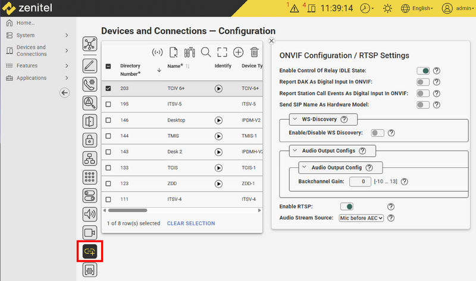
Task: Uncheck the row 203 TCIV 6+ checkbox
Action: (108, 88)
